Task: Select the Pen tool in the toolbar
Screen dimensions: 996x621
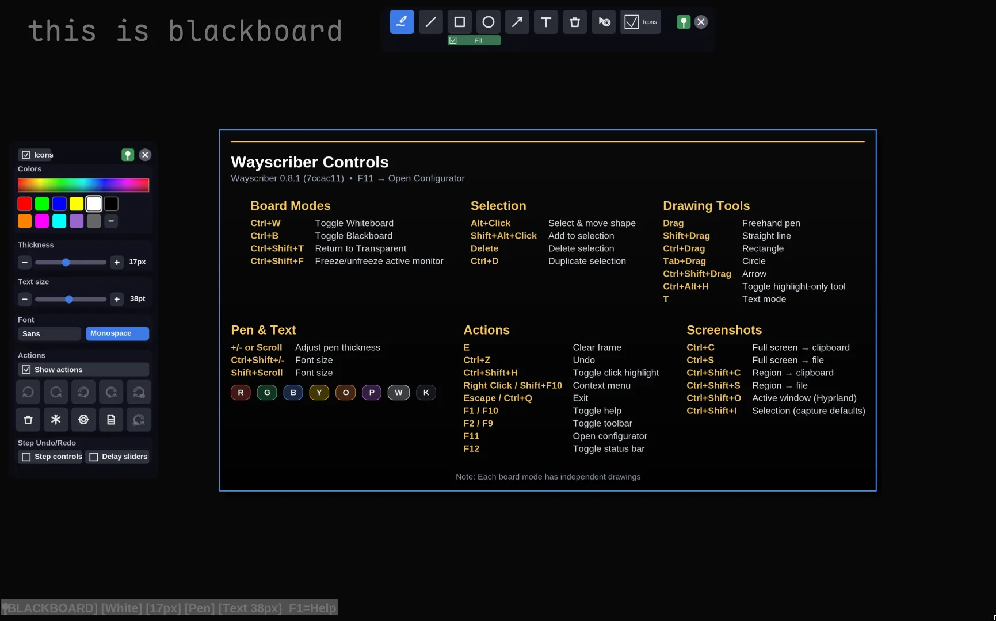Action: [402, 22]
